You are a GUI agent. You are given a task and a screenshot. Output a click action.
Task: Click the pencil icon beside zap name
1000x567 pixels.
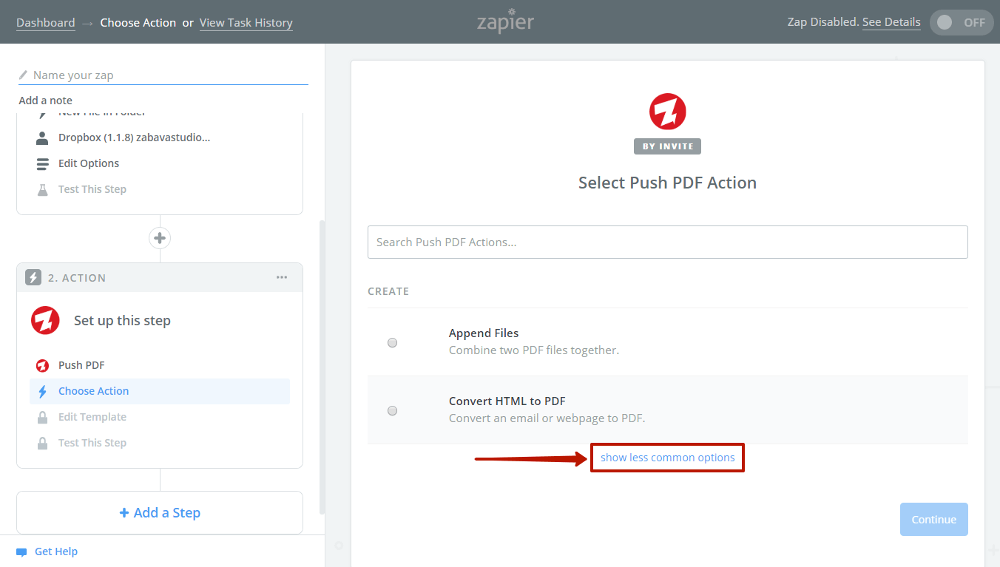(x=24, y=75)
